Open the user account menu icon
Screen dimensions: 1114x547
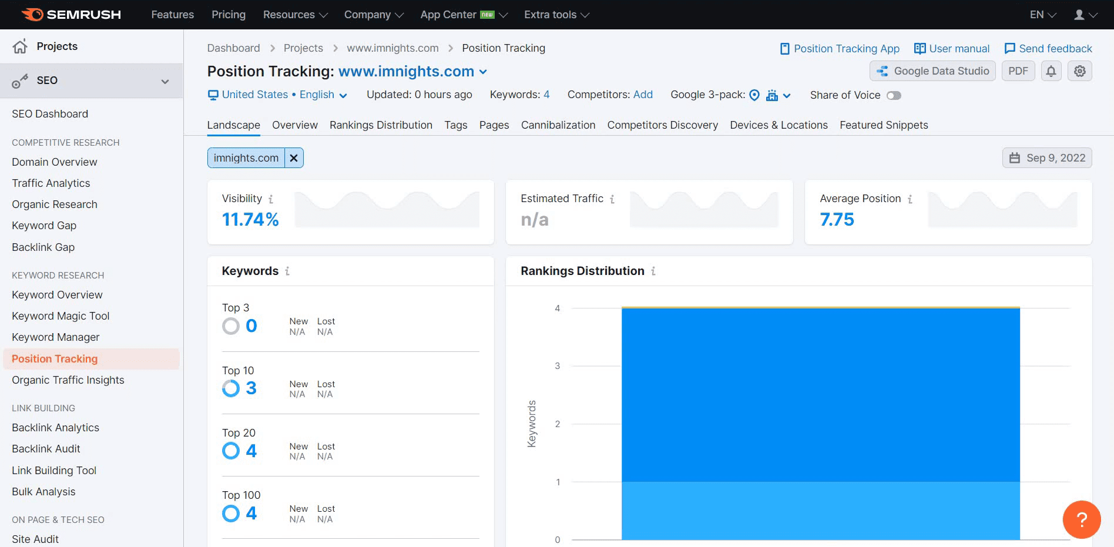point(1079,15)
